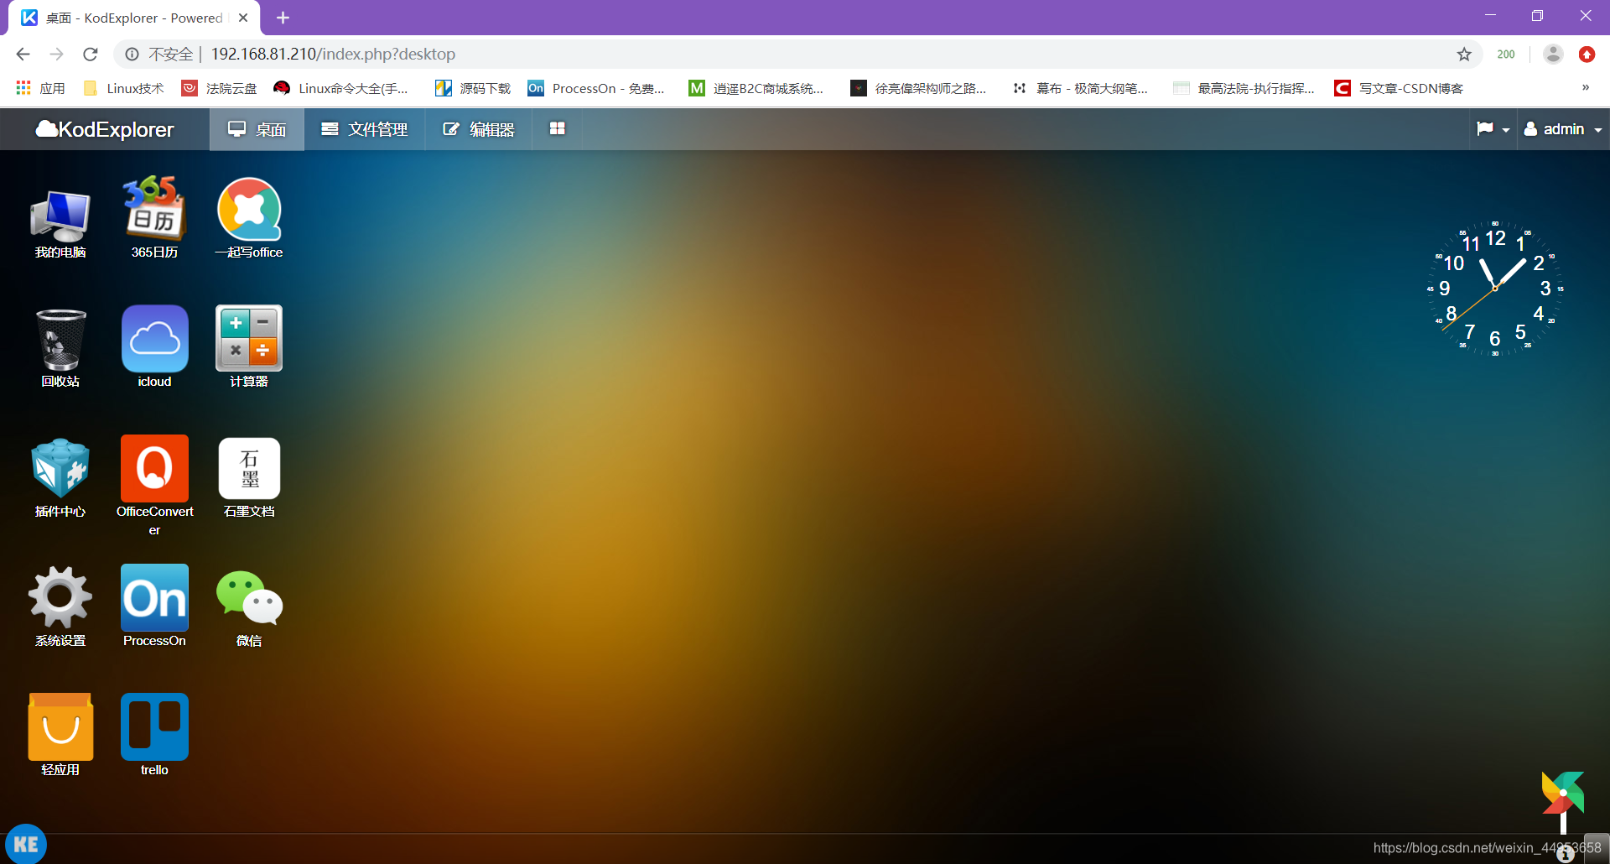Open the 源码下载 bookmark

473,88
